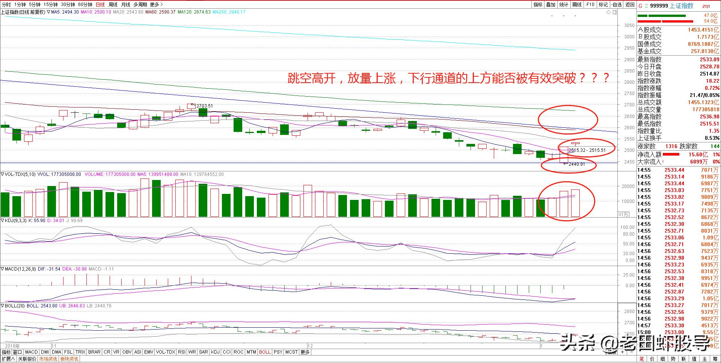
Task: Switch sub-chart to VR indicator
Action: [116, 352]
